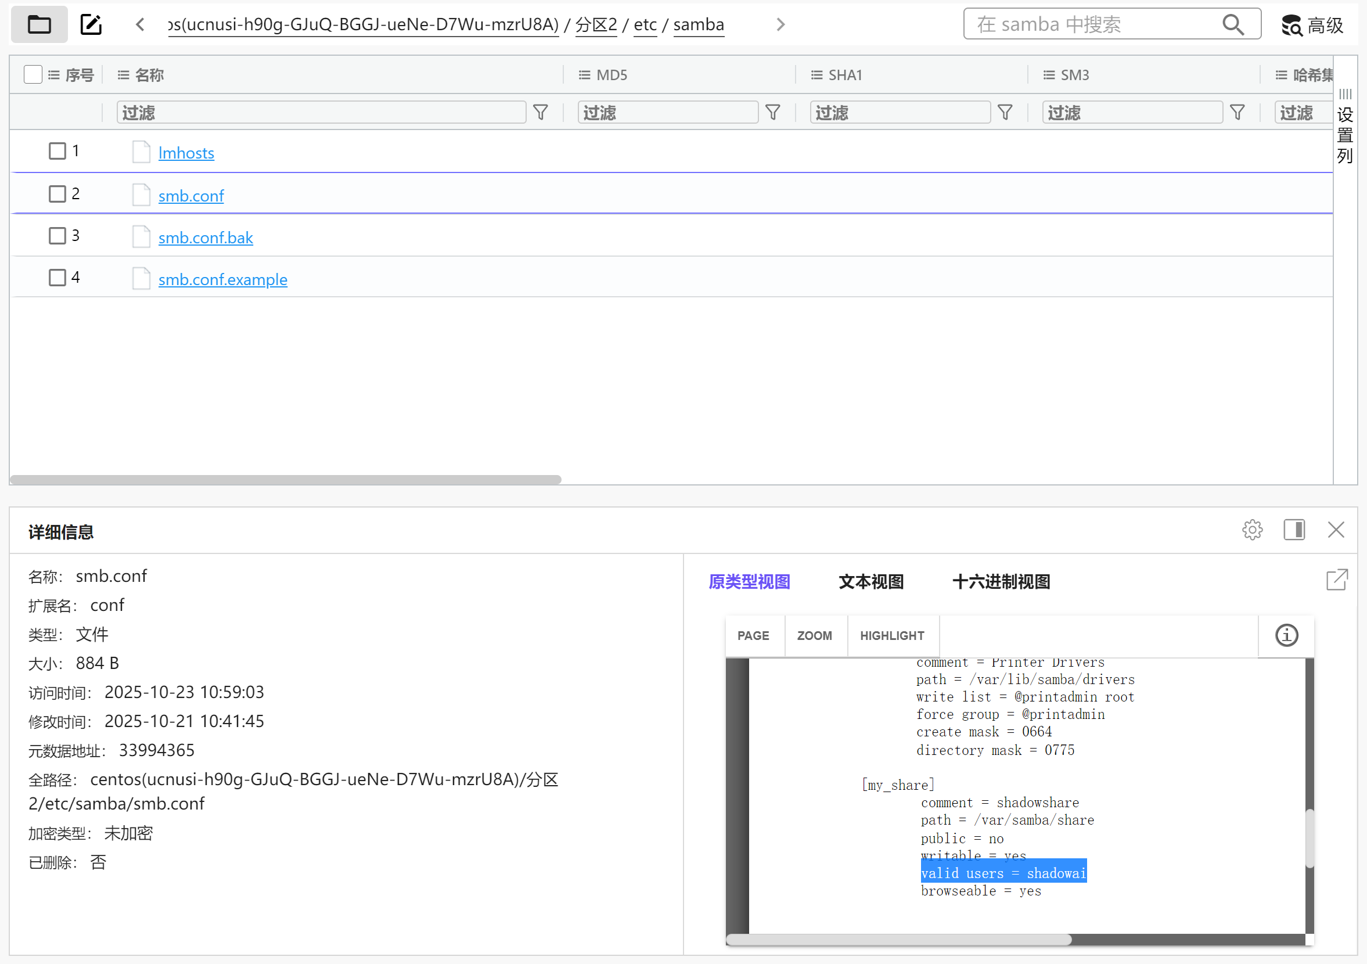Show viewer info icon
The image size is (1367, 964).
(1286, 635)
